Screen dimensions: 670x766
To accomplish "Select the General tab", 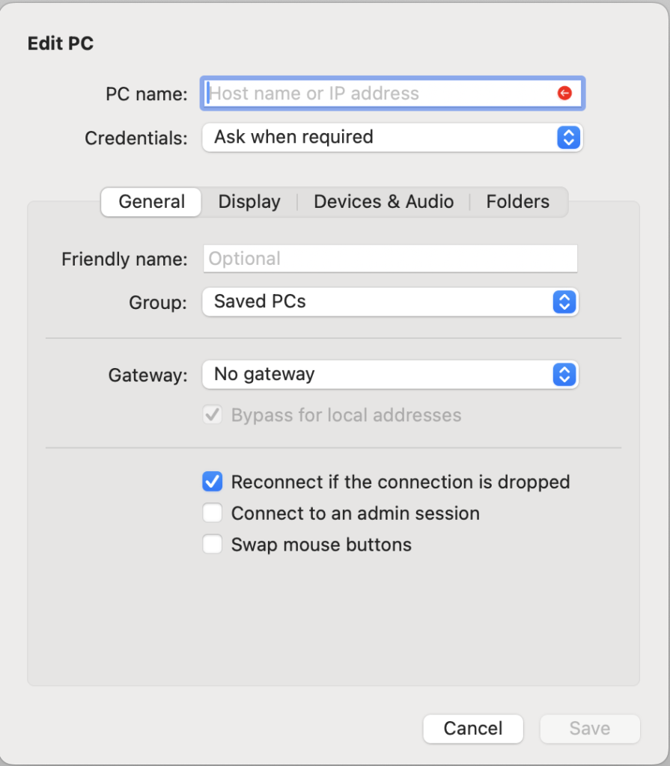I will coord(151,202).
